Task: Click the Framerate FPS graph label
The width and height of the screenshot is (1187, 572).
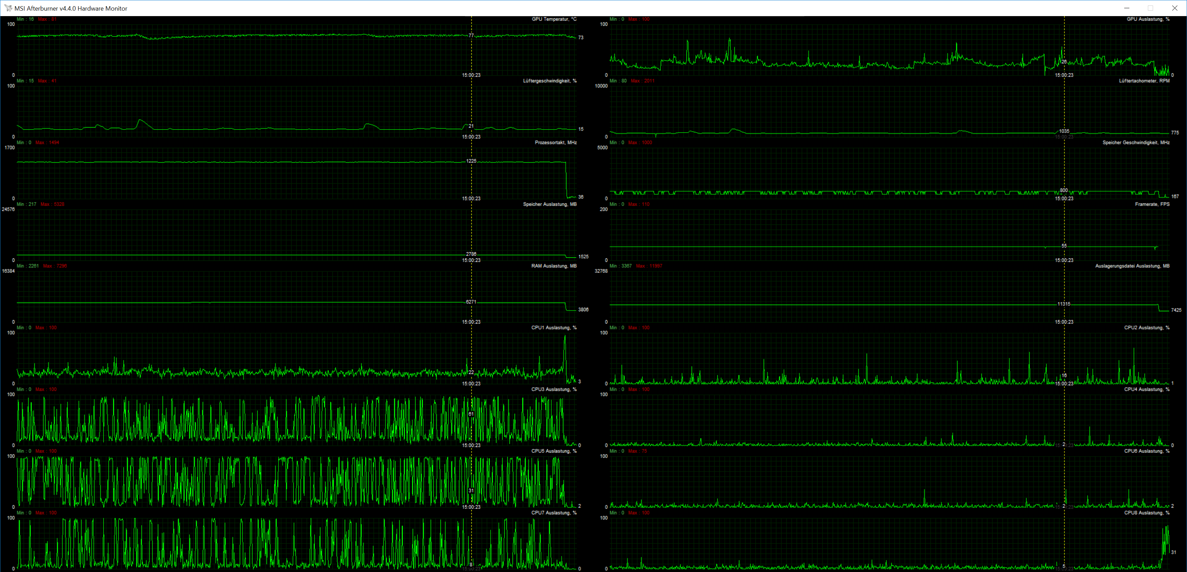Action: (x=1152, y=204)
